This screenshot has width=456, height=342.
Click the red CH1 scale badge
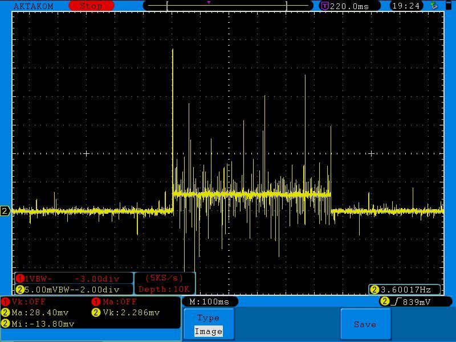20,279
